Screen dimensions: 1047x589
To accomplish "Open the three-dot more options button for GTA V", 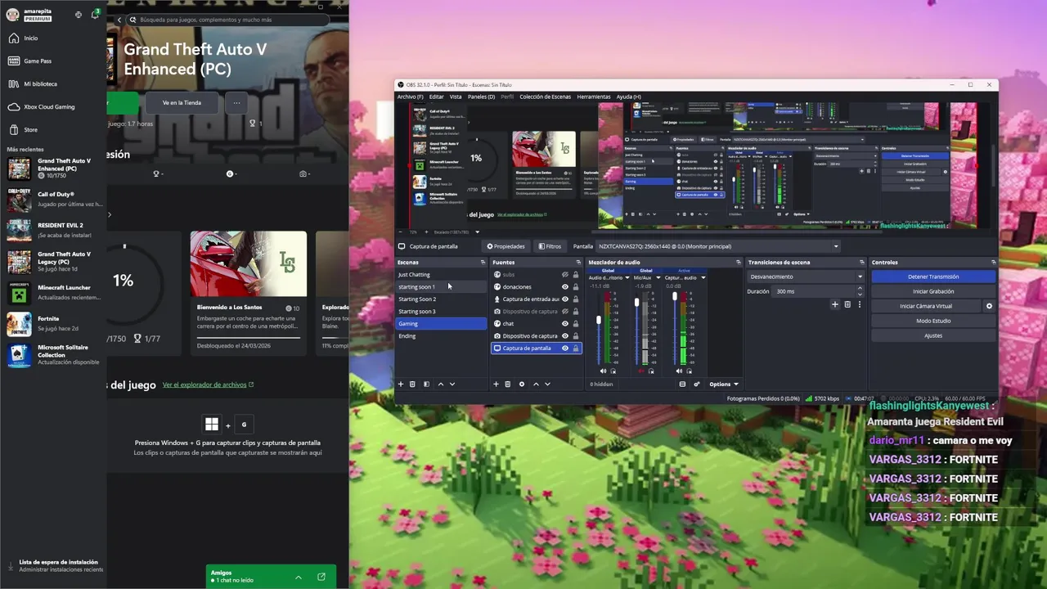I will pyautogui.click(x=236, y=103).
